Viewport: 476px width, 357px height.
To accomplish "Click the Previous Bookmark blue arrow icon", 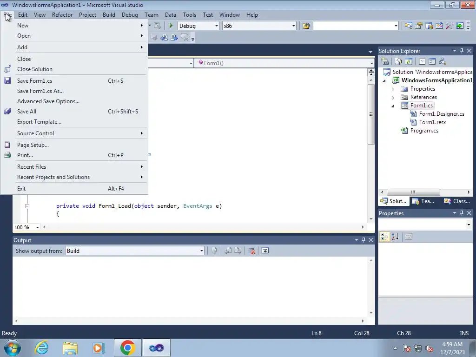I will [x=164, y=37].
